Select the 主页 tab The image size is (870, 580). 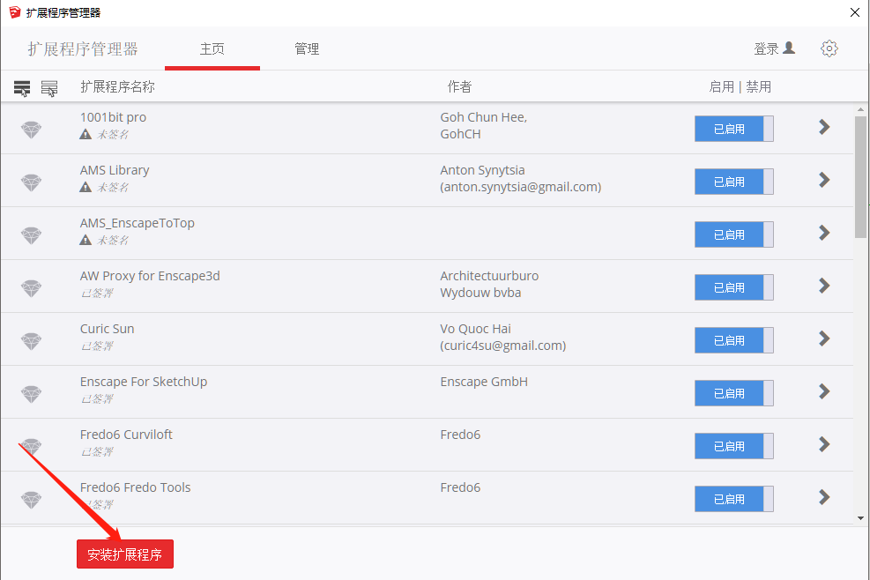[x=212, y=48]
